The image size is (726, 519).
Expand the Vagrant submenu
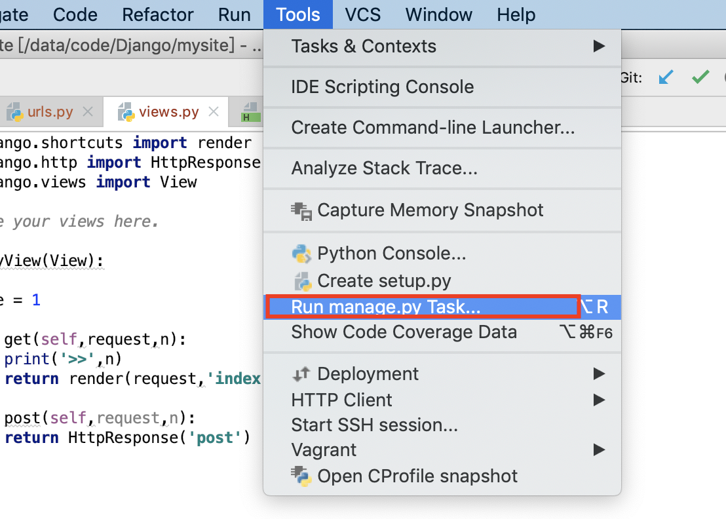[598, 450]
